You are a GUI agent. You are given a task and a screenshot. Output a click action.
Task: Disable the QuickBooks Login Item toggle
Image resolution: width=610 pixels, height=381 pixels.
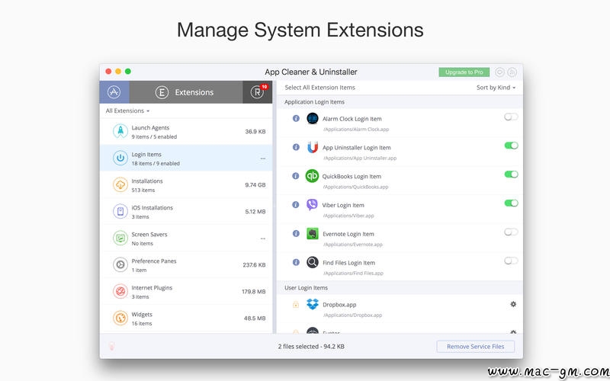click(511, 174)
